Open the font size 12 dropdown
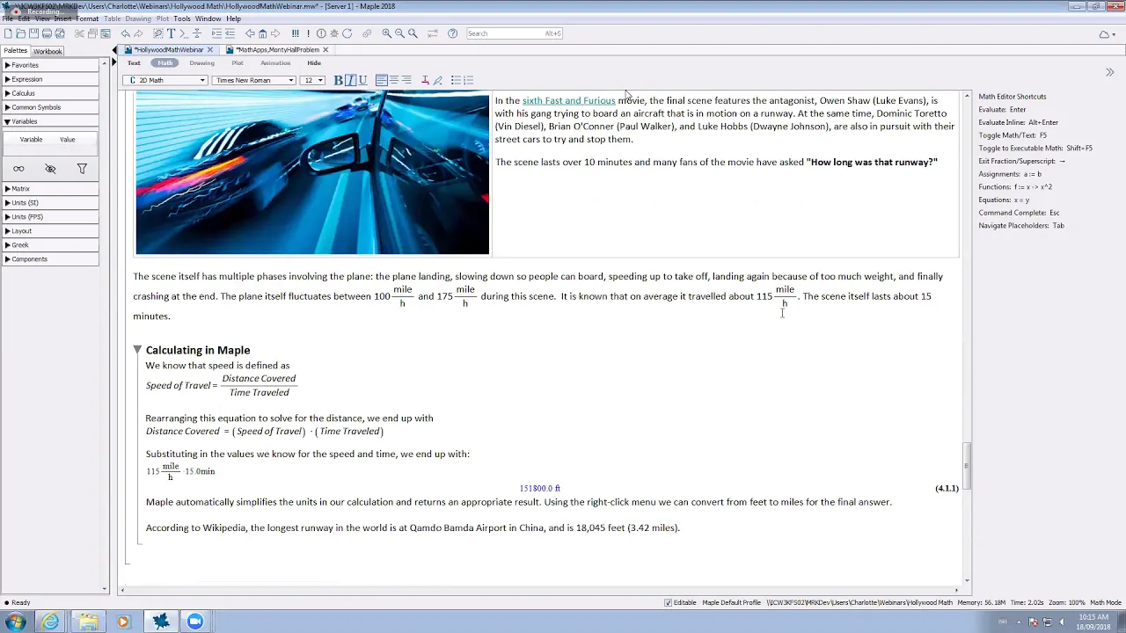The image size is (1126, 633). point(312,80)
